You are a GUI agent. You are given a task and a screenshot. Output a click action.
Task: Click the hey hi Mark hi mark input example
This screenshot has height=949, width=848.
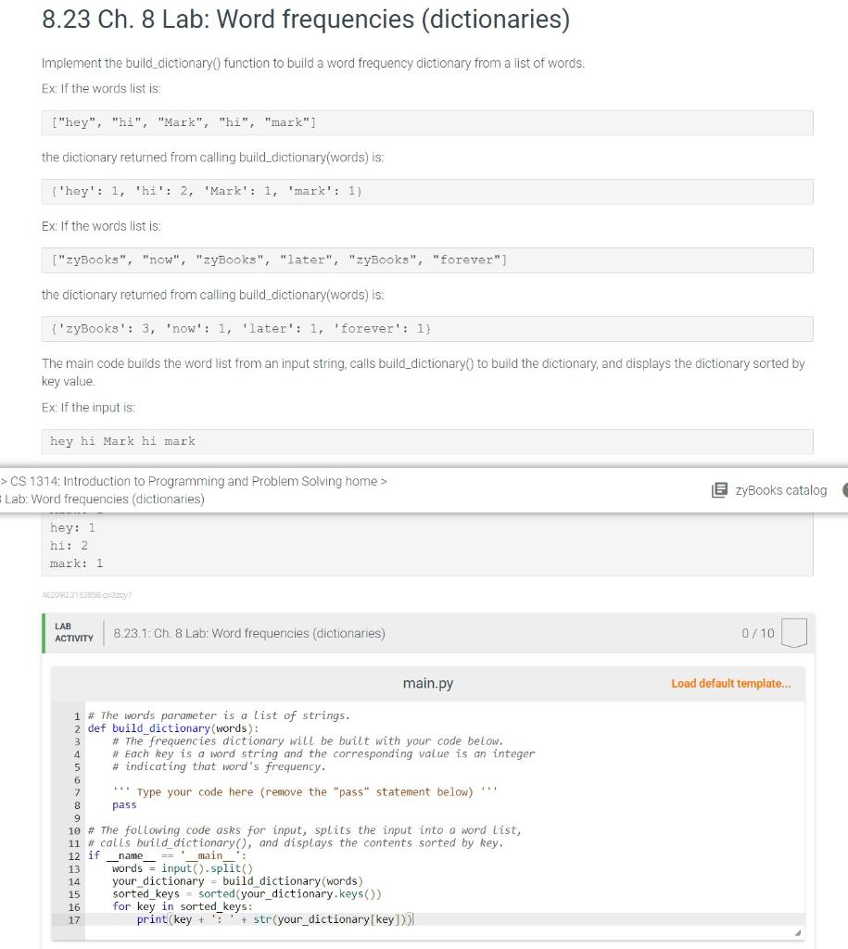(x=426, y=441)
